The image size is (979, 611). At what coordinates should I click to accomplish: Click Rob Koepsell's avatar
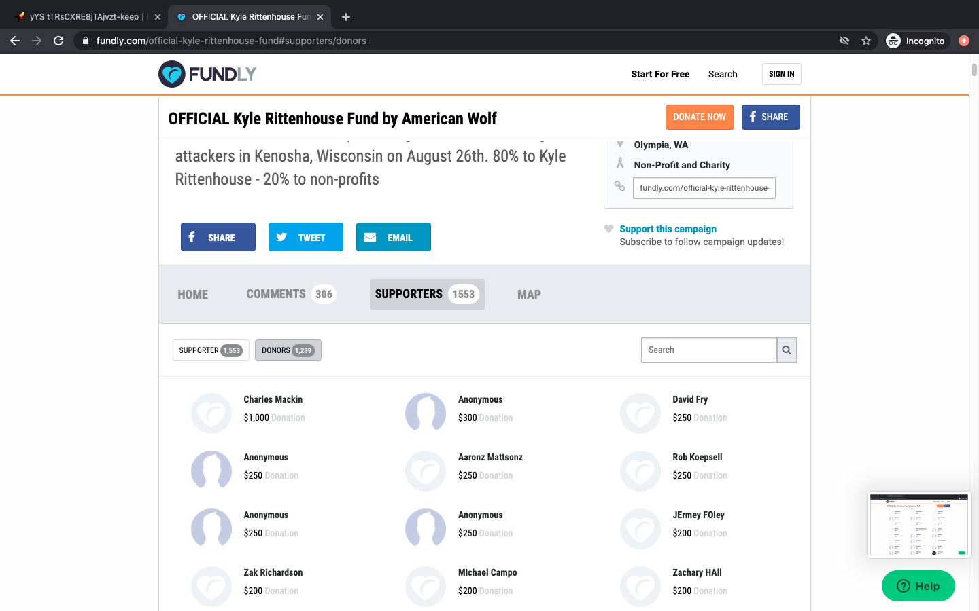[x=640, y=470]
